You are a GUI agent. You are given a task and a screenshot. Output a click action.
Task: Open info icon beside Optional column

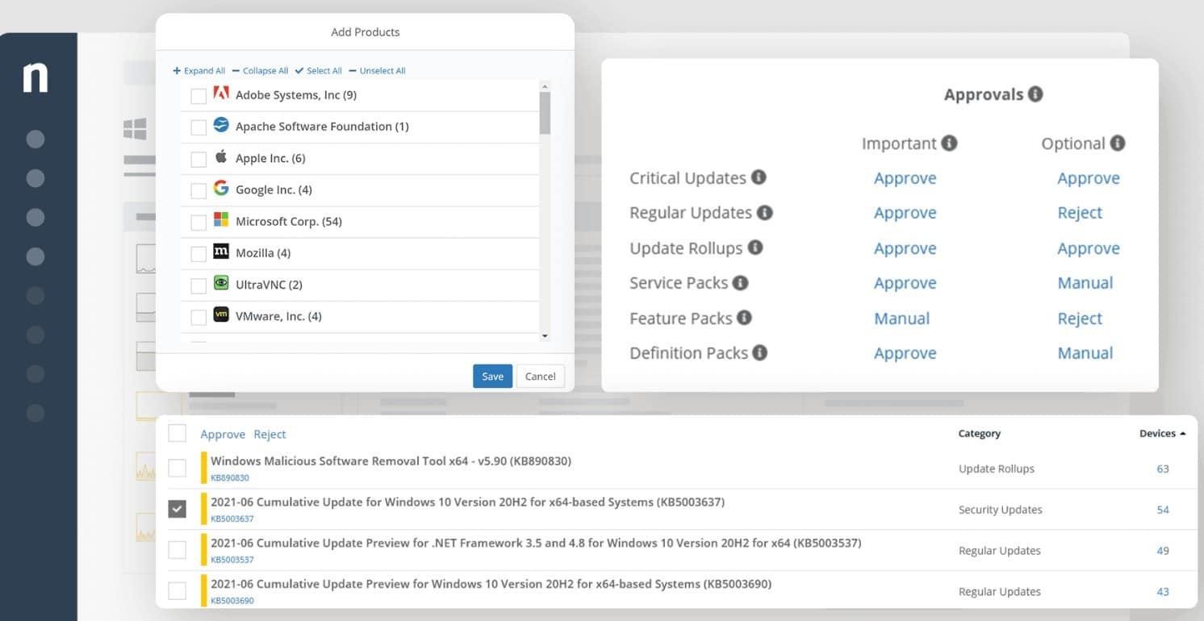1118,143
